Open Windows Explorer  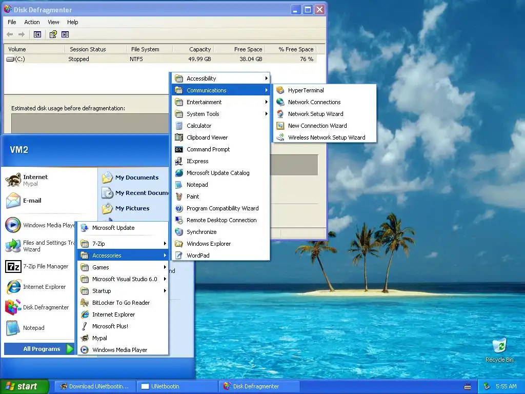point(221,244)
